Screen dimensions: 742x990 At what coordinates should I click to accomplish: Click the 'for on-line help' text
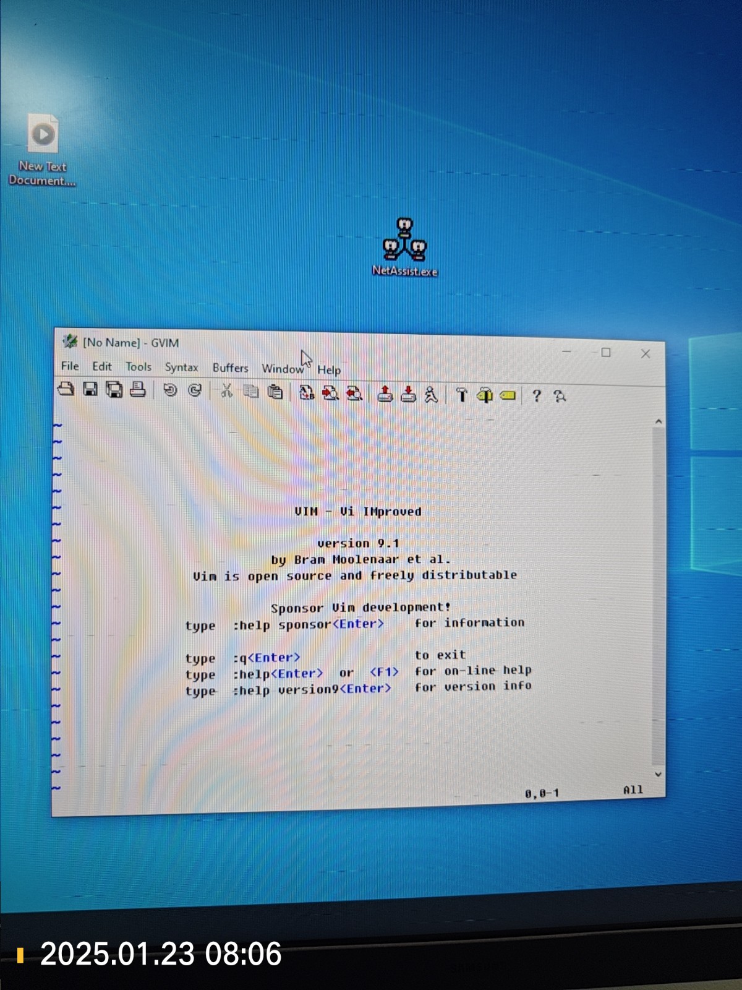pos(473,671)
